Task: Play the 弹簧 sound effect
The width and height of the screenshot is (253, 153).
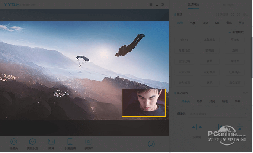Action: pyautogui.click(x=209, y=61)
